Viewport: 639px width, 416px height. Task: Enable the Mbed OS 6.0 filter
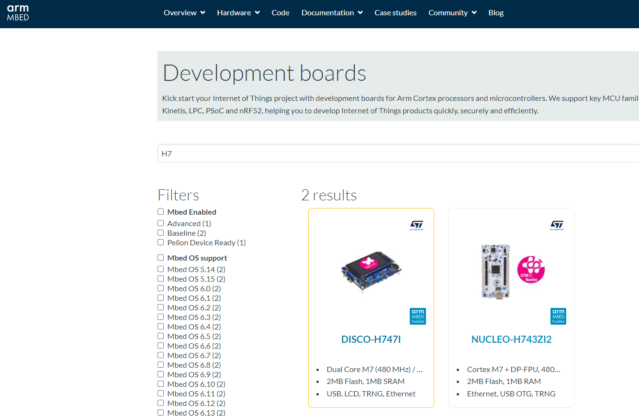[x=160, y=288]
